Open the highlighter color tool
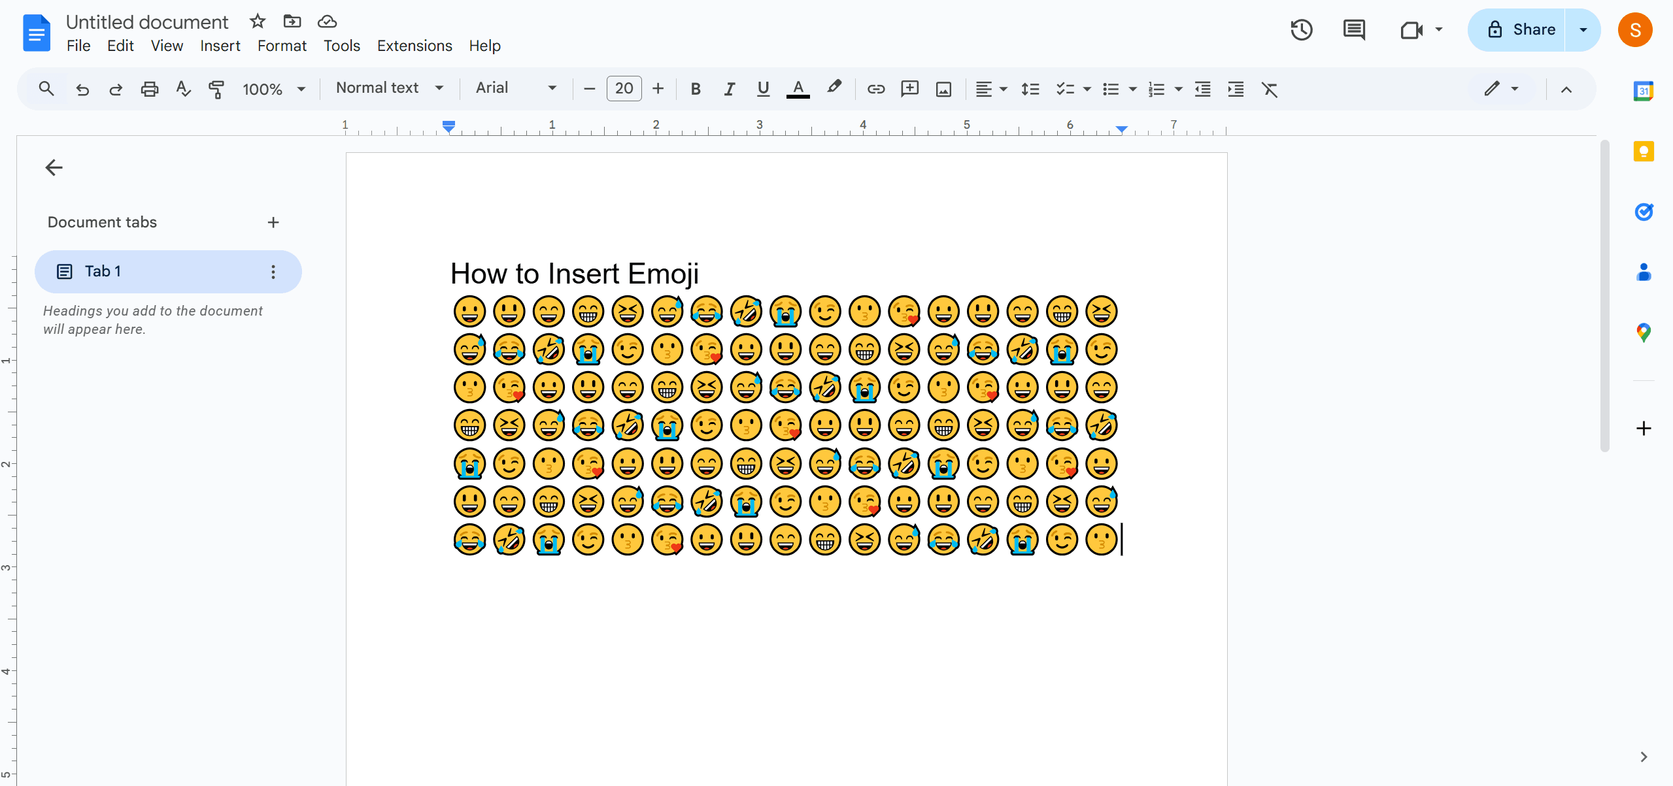Screen dimensions: 1673x786 [834, 88]
